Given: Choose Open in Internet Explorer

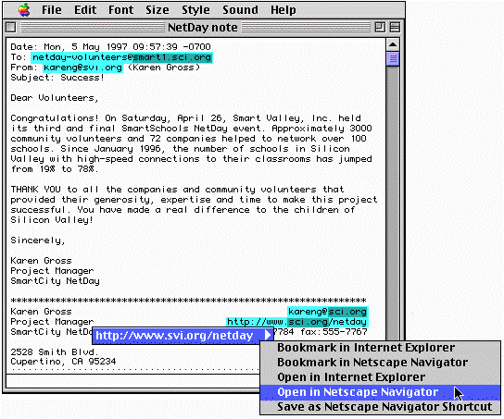Looking at the screenshot, I should [380, 377].
